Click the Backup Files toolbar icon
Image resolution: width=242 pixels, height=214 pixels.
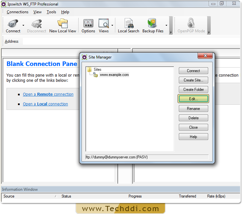[x=153, y=26]
